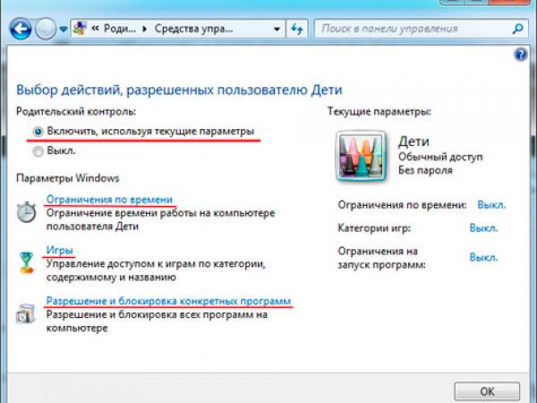Viewport: 537px width, 403px height.
Task: Click the clock icon for time limits
Action: pos(26,212)
